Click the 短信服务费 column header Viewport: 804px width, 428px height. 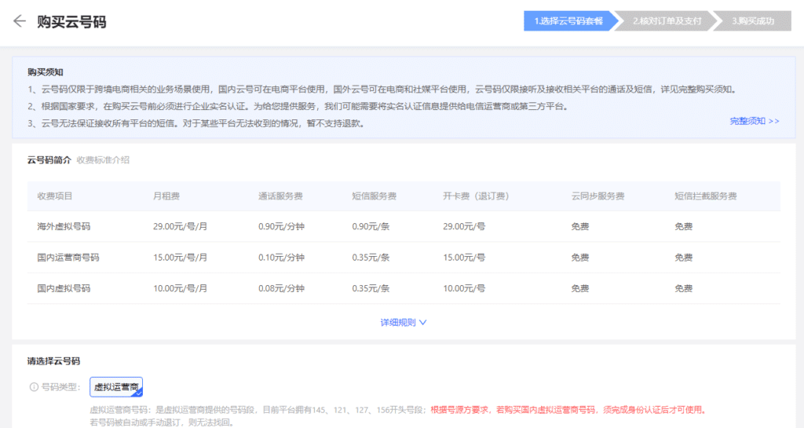(375, 196)
